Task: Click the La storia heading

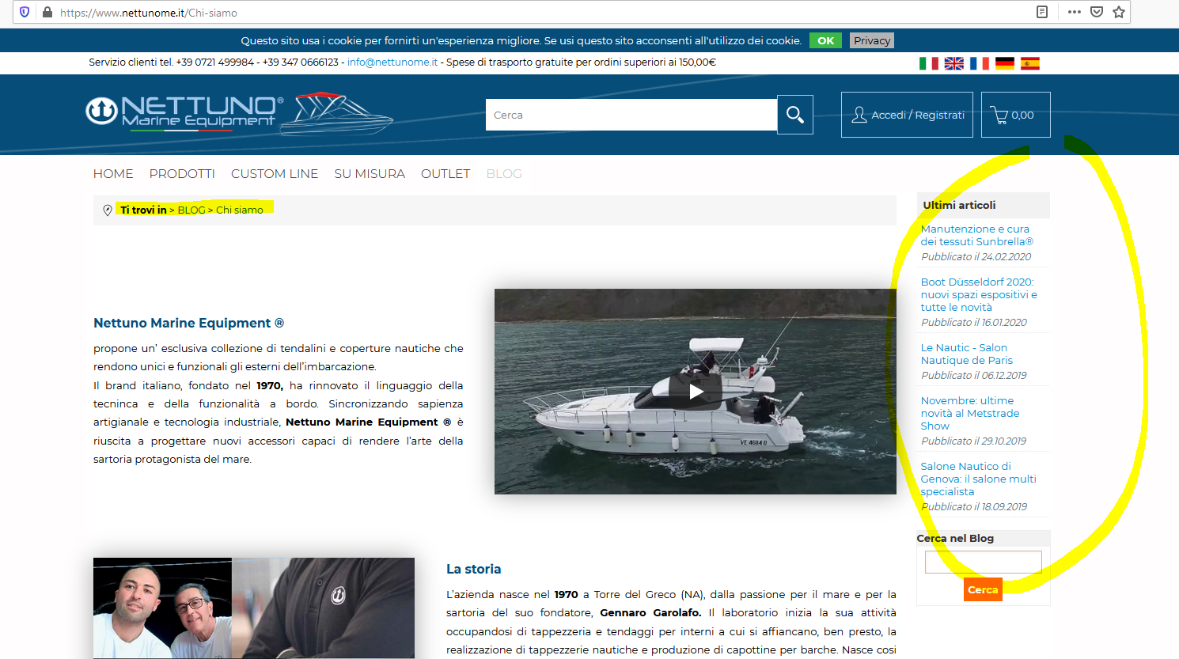Action: coord(473,570)
